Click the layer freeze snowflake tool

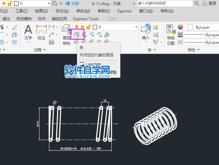coord(92,34)
